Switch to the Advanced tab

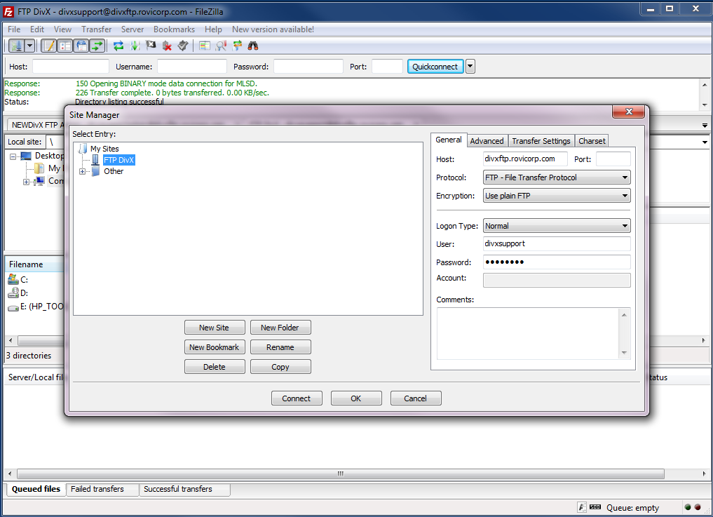487,141
